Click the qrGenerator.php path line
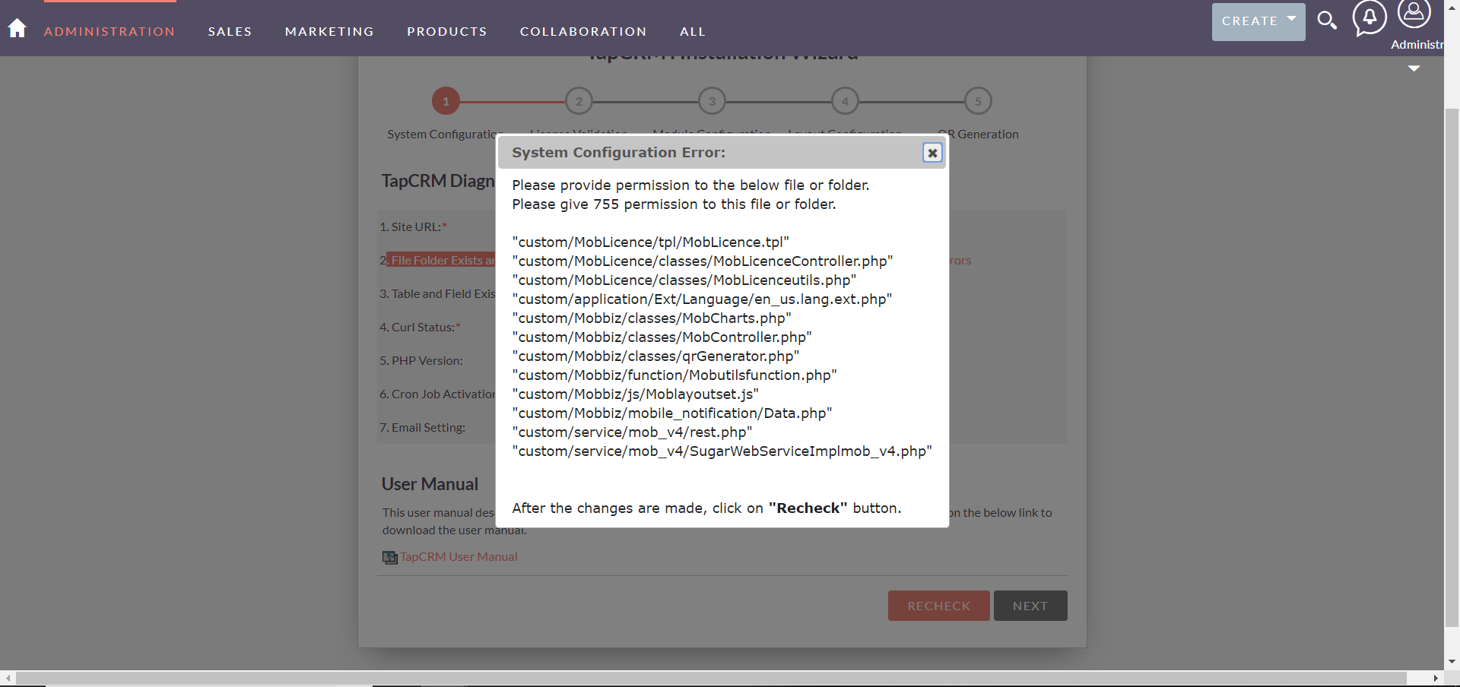Image resolution: width=1460 pixels, height=687 pixels. coord(656,356)
